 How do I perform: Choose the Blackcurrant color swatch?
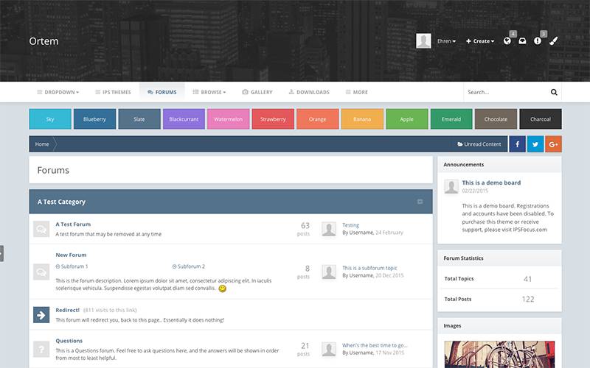pyautogui.click(x=184, y=119)
